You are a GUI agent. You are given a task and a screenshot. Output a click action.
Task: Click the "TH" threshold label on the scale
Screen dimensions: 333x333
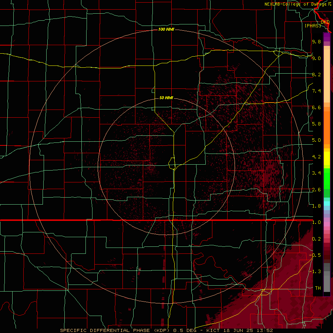(318, 288)
